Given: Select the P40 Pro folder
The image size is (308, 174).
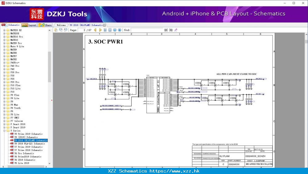Looking at the screenshot, I should click(15, 66).
